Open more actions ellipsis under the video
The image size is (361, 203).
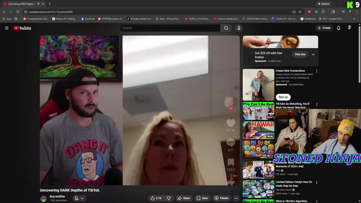pos(236,198)
